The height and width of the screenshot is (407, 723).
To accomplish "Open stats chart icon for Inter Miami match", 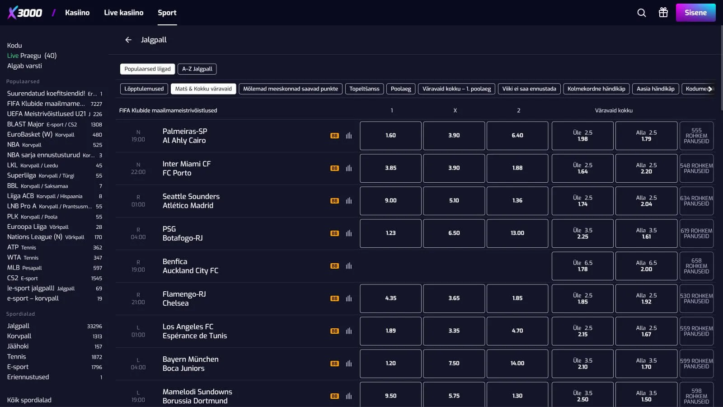I will coord(349,168).
